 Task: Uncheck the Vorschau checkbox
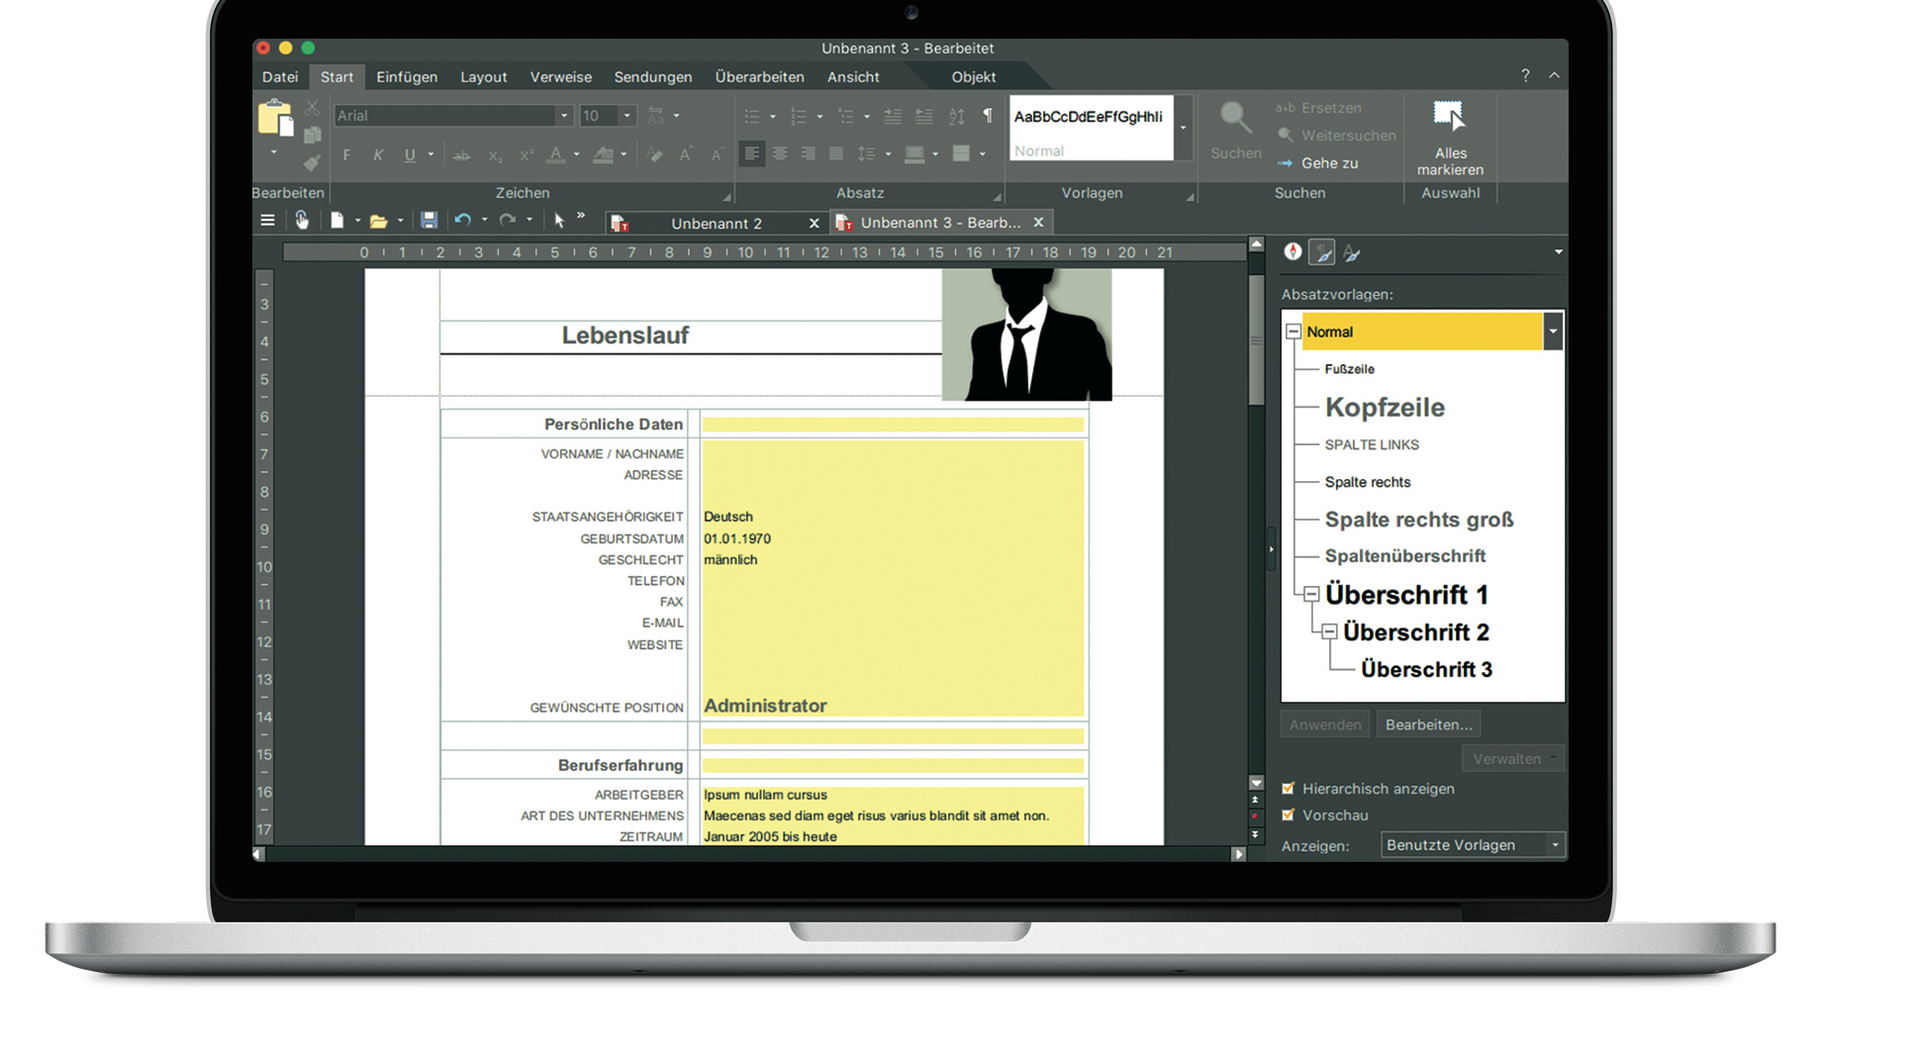(x=1289, y=815)
